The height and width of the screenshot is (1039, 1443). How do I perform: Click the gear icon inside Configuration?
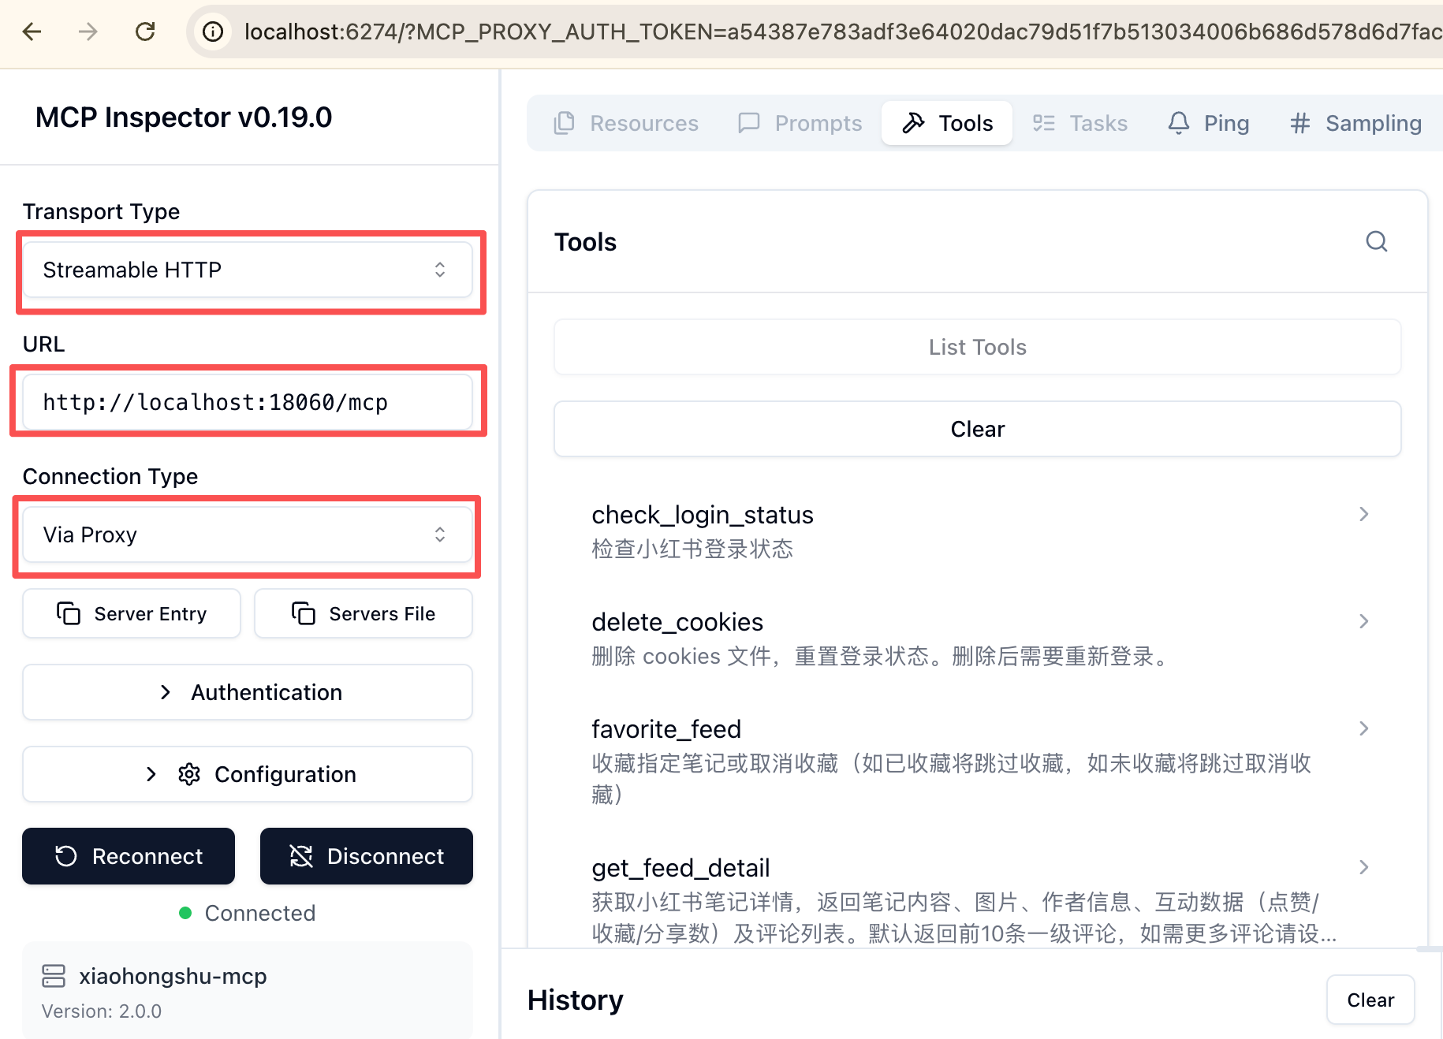pyautogui.click(x=189, y=773)
